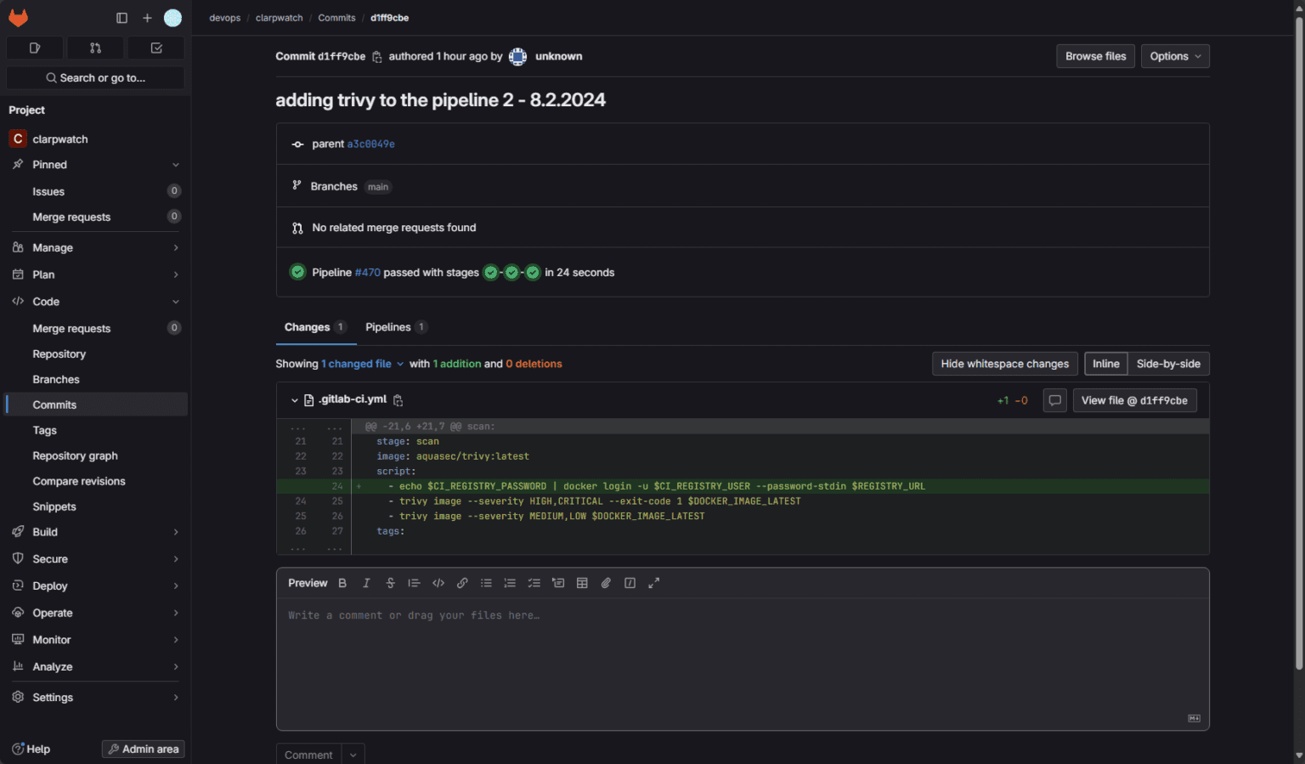Click the markdown indicator in the comment box
Image resolution: width=1305 pixels, height=764 pixels.
pos(1194,718)
